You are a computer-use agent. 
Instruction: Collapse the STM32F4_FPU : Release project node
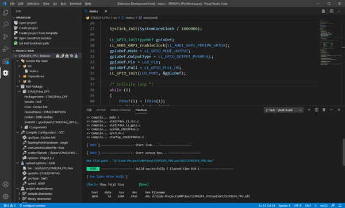pyautogui.click(x=16, y=56)
